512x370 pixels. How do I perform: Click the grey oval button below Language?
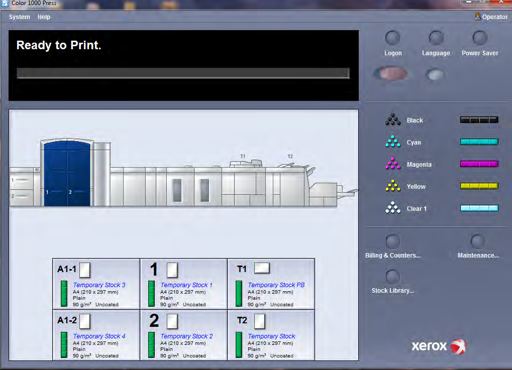point(435,75)
